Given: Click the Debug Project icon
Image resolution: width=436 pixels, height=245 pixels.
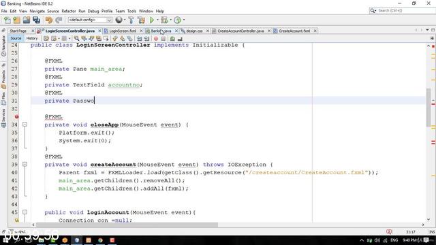Looking at the screenshot, I should pos(164,20).
